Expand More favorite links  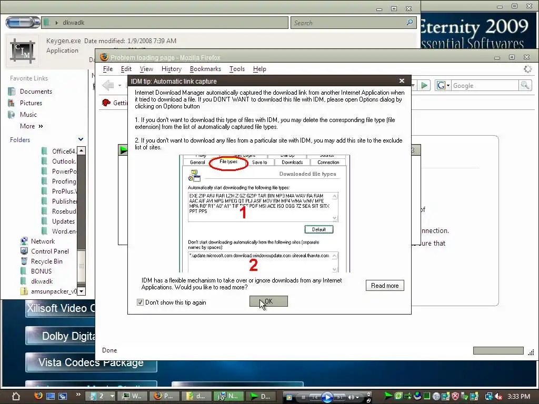[31, 126]
